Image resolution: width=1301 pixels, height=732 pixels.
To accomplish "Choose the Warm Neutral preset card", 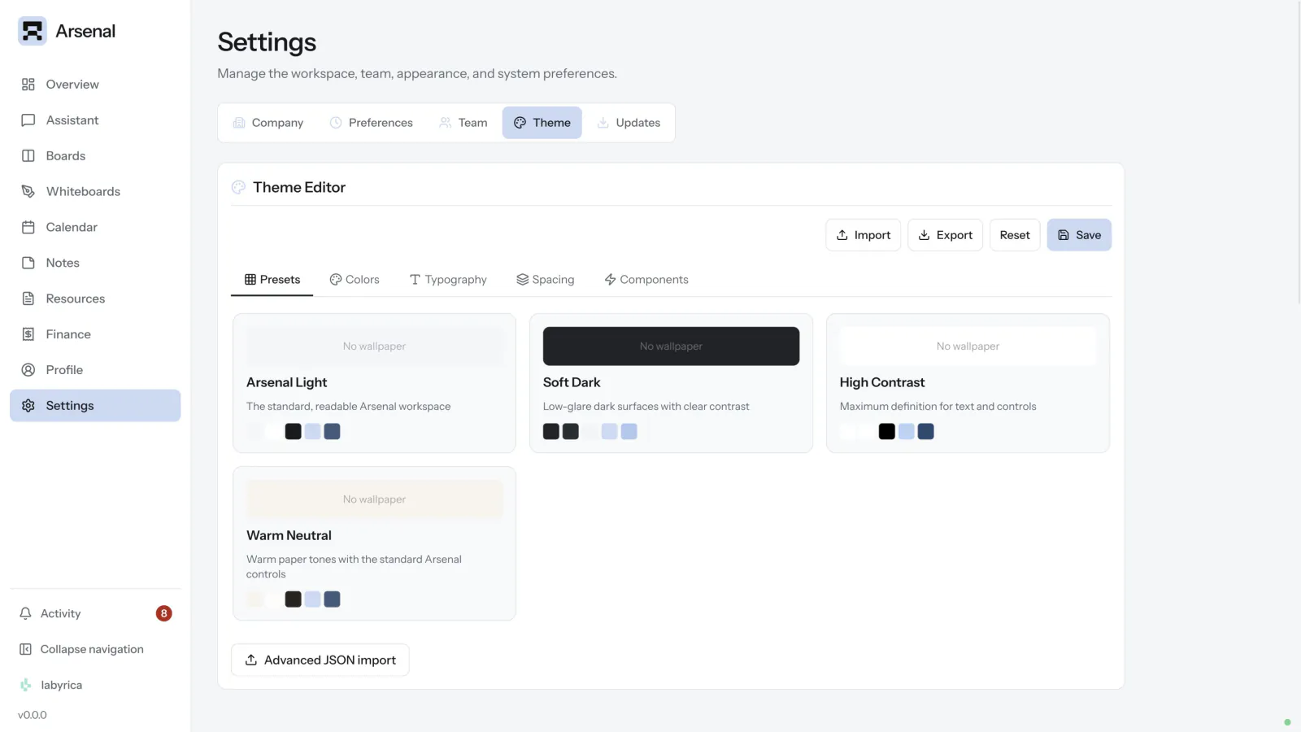I will 374,543.
